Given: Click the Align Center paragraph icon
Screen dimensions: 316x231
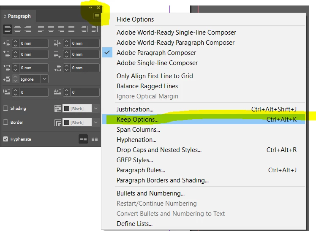Looking at the screenshot, I should point(18,29).
